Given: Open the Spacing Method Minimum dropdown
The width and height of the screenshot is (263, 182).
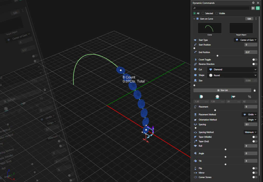Looking at the screenshot, I should tap(250, 132).
